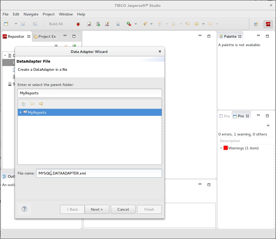Click Next to continue the wizard
The image size is (276, 239).
pyautogui.click(x=97, y=209)
